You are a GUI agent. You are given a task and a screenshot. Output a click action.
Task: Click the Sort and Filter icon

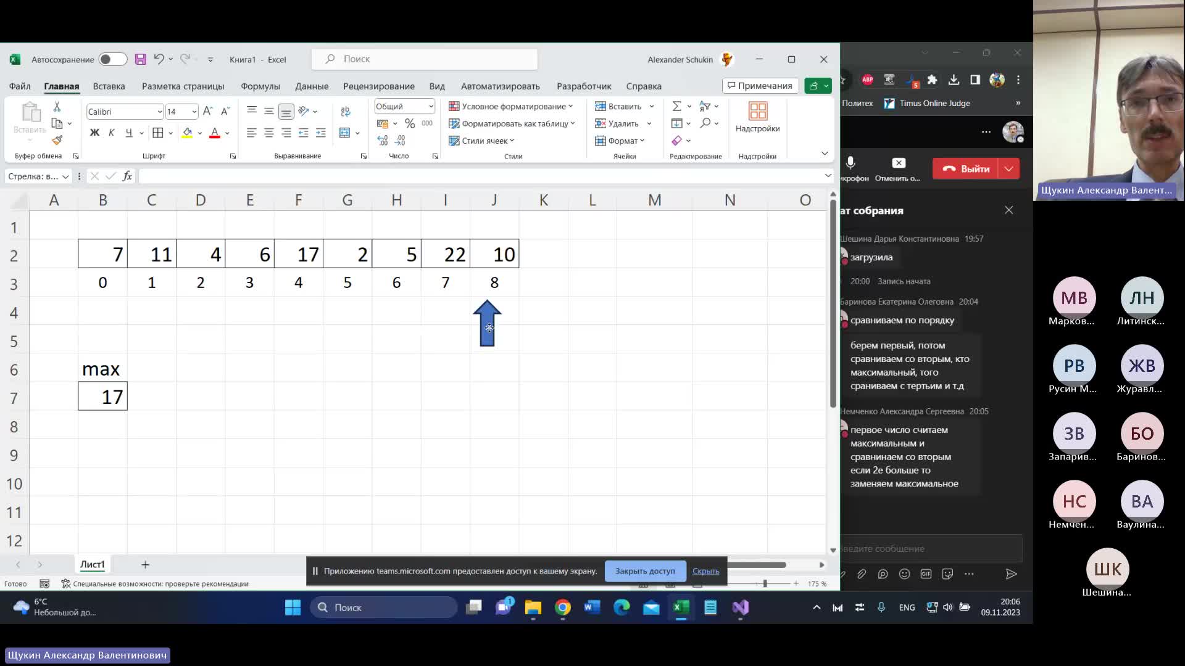click(705, 106)
